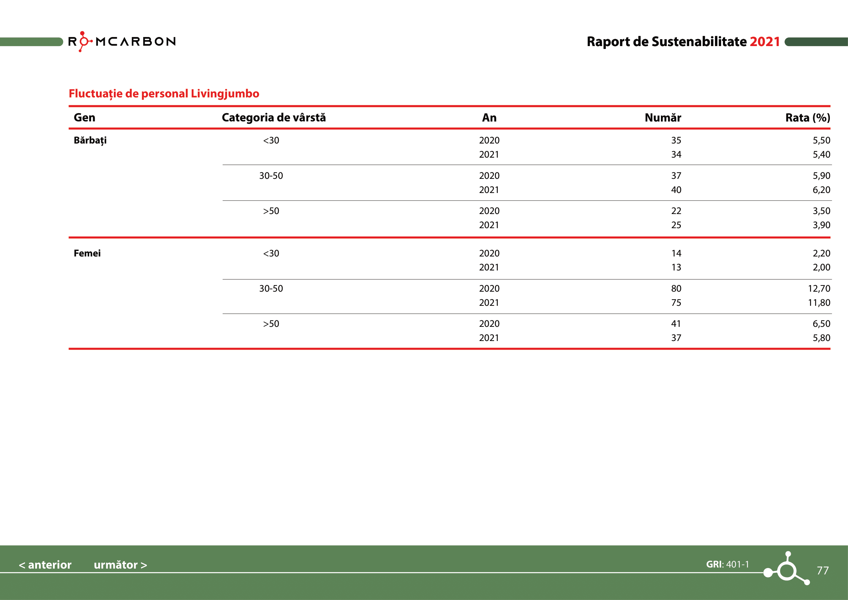The width and height of the screenshot is (848, 600).
Task: Click the 12,70 rate value
Action: pos(819,288)
